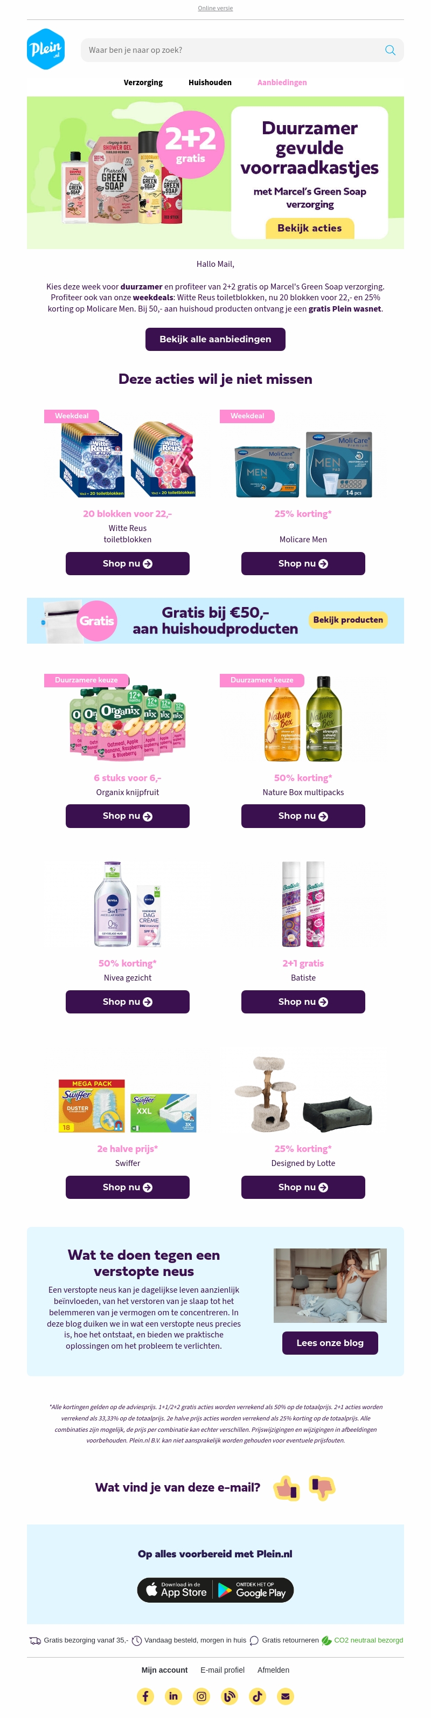Click the envelope mail icon

285,1696
